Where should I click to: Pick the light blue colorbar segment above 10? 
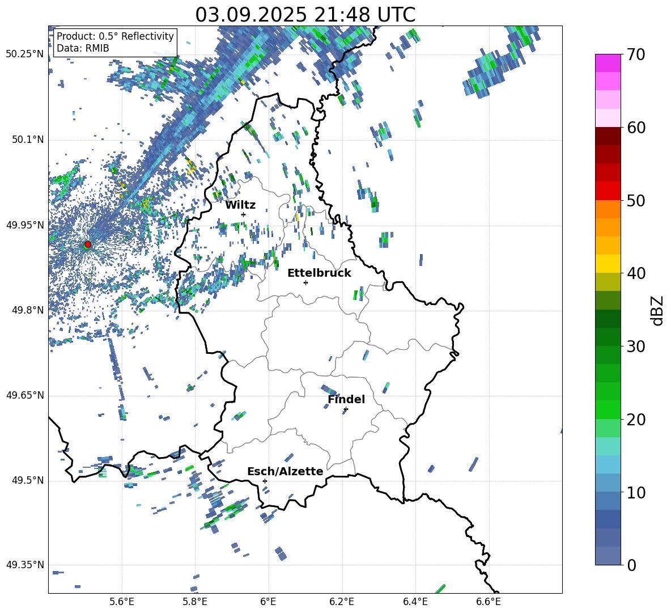tap(608, 483)
